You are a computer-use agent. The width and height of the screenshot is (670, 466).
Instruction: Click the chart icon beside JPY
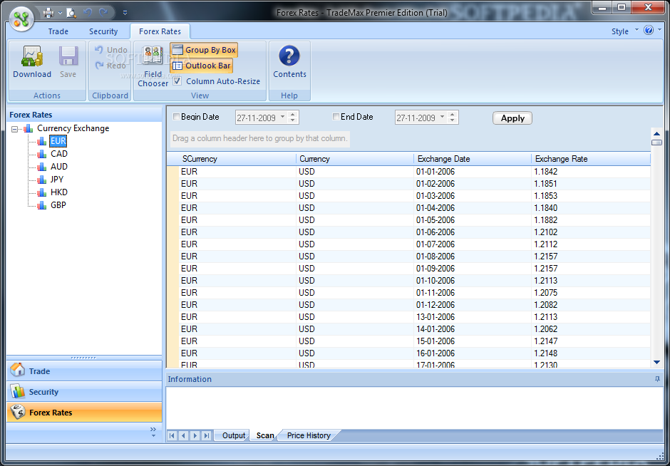click(42, 180)
